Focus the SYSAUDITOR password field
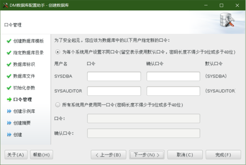246x165 pixels. point(114,91)
